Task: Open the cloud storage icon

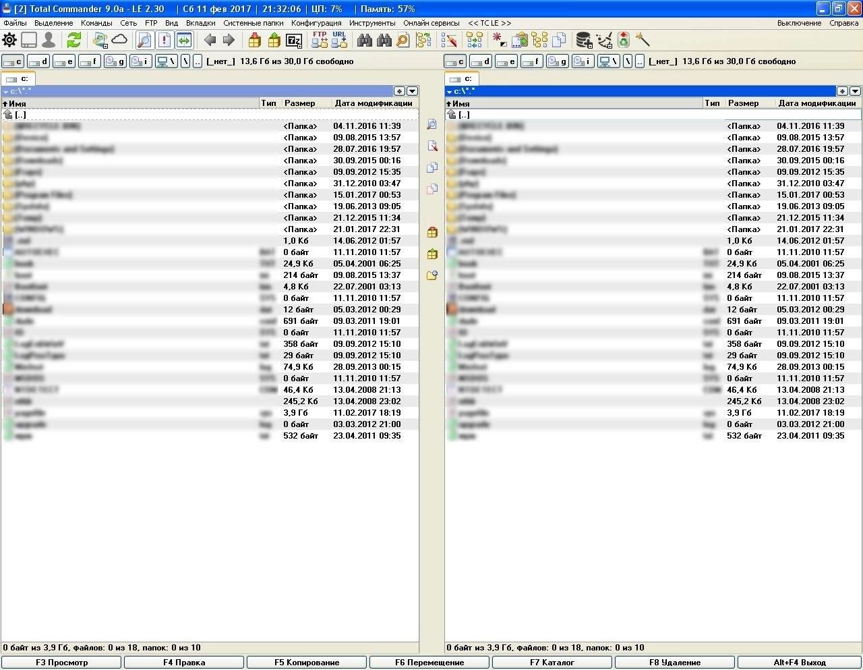Action: coord(119,40)
